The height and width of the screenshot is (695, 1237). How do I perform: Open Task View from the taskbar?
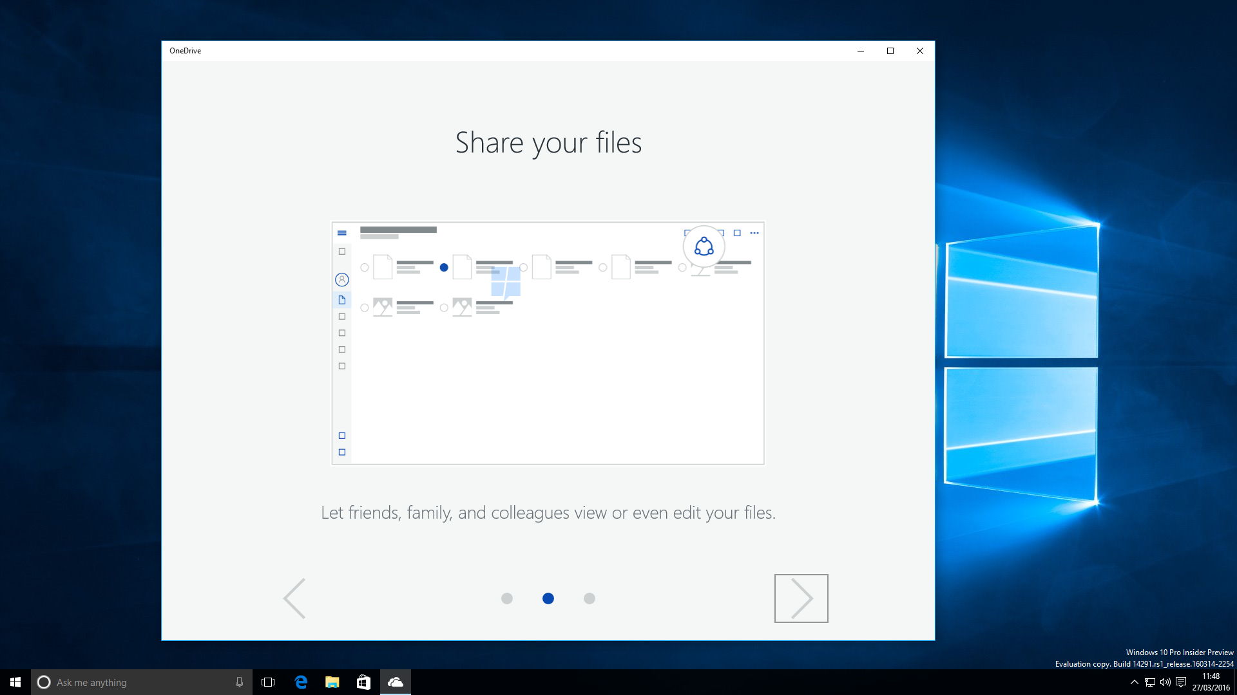[268, 682]
